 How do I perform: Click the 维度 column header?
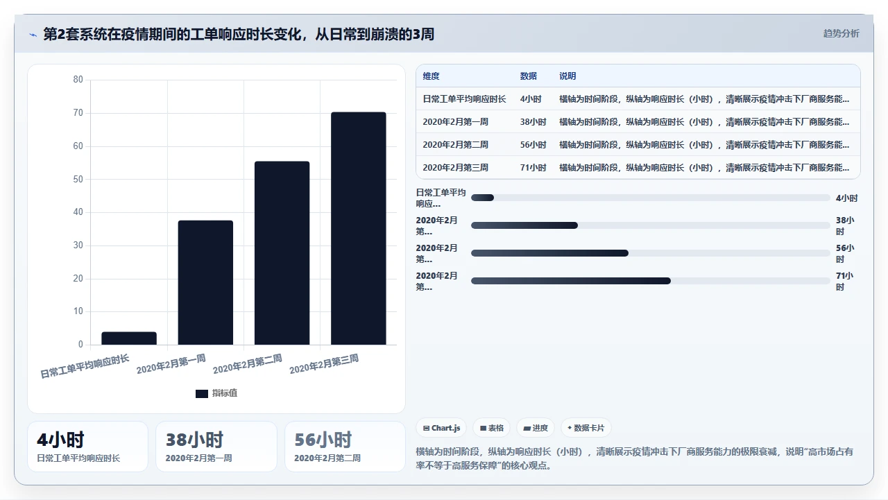431,76
